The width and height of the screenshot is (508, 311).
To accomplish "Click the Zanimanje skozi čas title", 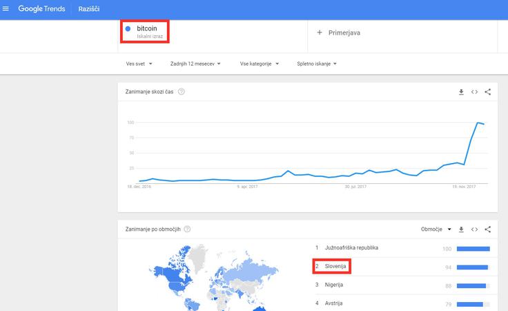I will click(x=149, y=92).
